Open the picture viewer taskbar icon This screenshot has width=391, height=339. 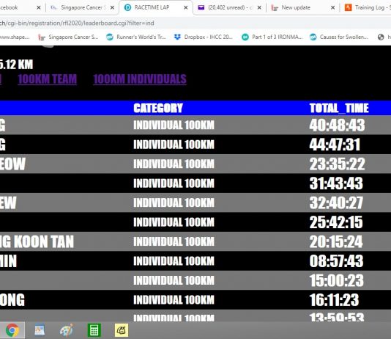point(40,330)
